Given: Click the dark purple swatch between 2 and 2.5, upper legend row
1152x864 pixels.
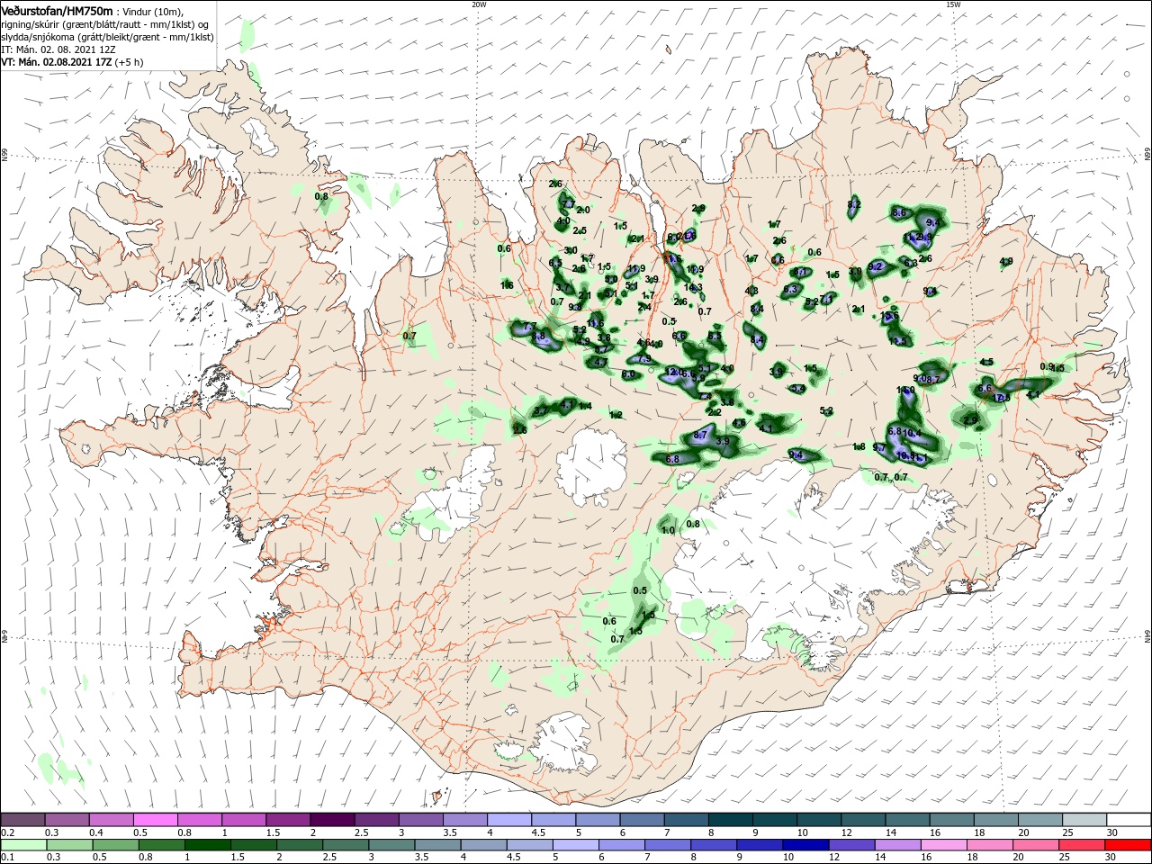Looking at the screenshot, I should 331,819.
